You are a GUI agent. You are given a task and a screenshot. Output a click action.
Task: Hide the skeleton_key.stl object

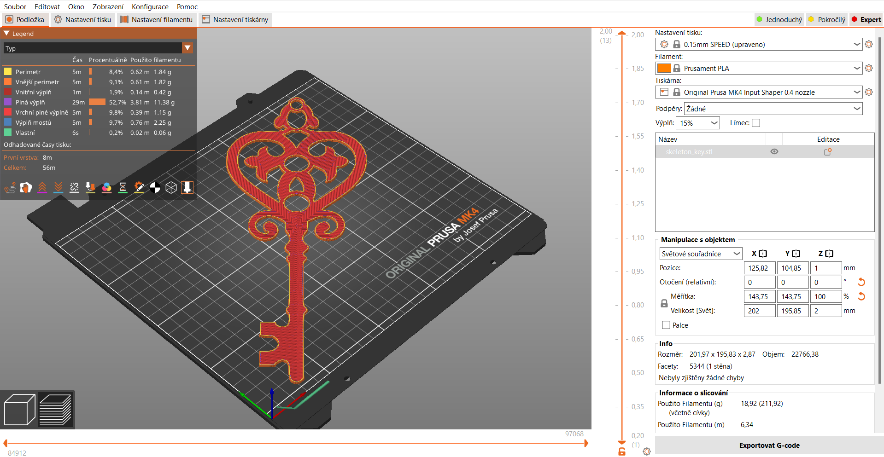tap(774, 151)
